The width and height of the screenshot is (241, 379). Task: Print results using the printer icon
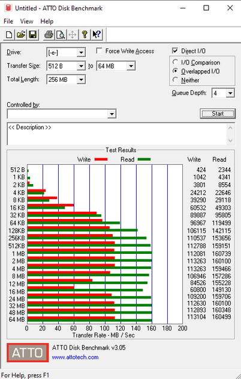tap(49, 34)
